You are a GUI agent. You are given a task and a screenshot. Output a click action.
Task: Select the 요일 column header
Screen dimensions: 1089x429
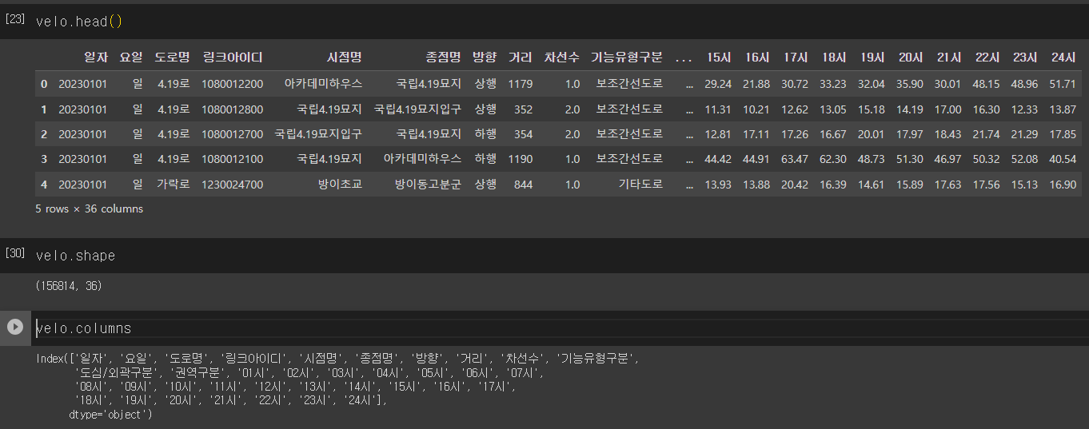coord(131,58)
